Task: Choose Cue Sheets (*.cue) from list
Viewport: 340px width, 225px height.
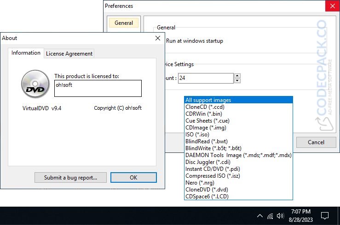Action: (x=238, y=121)
